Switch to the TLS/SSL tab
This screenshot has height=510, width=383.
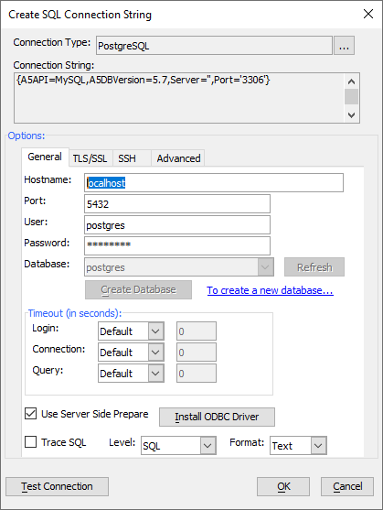tap(90, 158)
